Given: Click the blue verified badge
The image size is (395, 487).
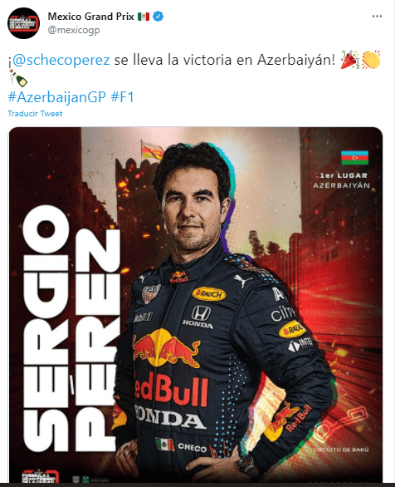Looking at the screenshot, I should point(158,16).
